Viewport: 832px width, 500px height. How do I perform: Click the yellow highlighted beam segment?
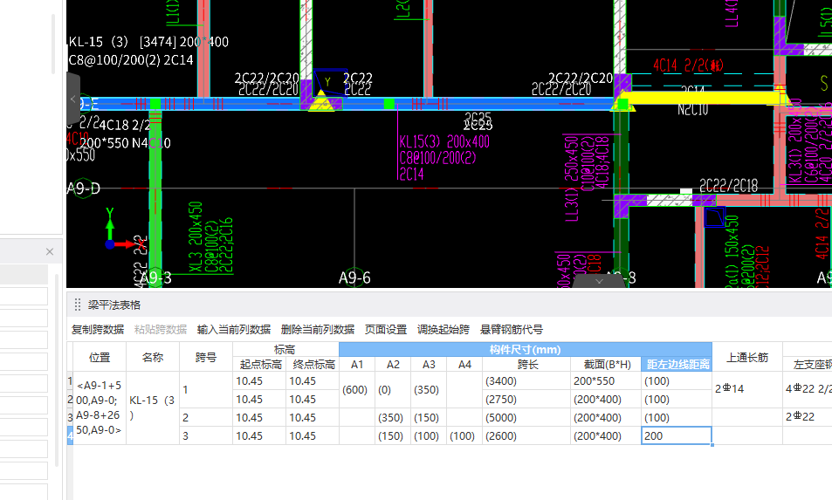[703, 98]
